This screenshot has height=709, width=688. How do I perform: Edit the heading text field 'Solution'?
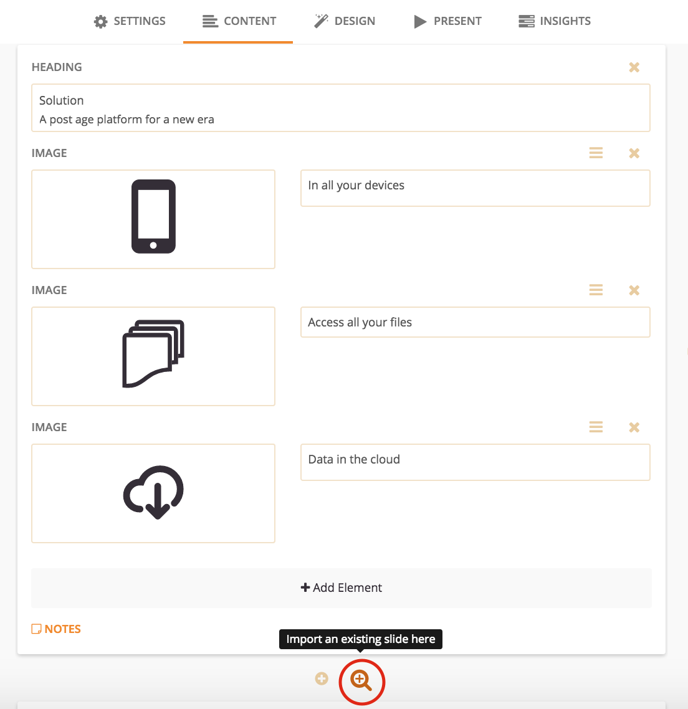pyautogui.click(x=341, y=108)
